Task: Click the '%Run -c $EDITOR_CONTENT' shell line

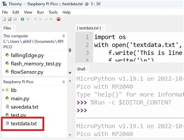Action: [131, 102]
